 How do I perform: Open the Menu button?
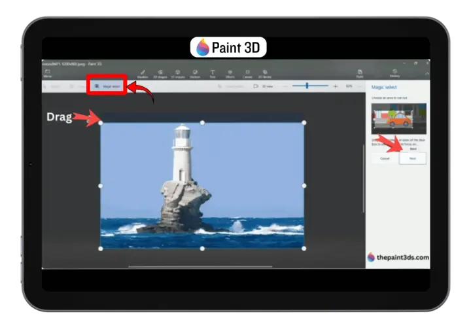(48, 73)
